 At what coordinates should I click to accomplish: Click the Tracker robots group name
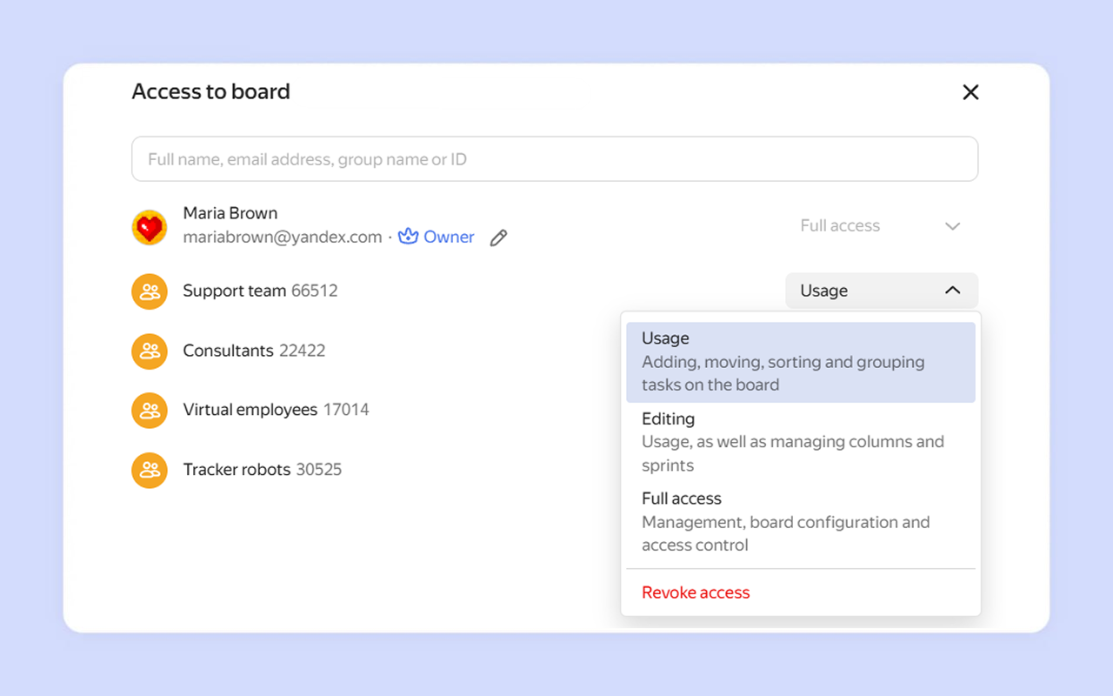click(x=237, y=470)
